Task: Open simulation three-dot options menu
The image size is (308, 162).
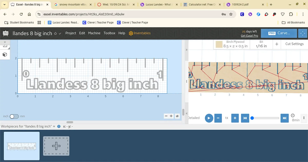Action: click(x=304, y=118)
